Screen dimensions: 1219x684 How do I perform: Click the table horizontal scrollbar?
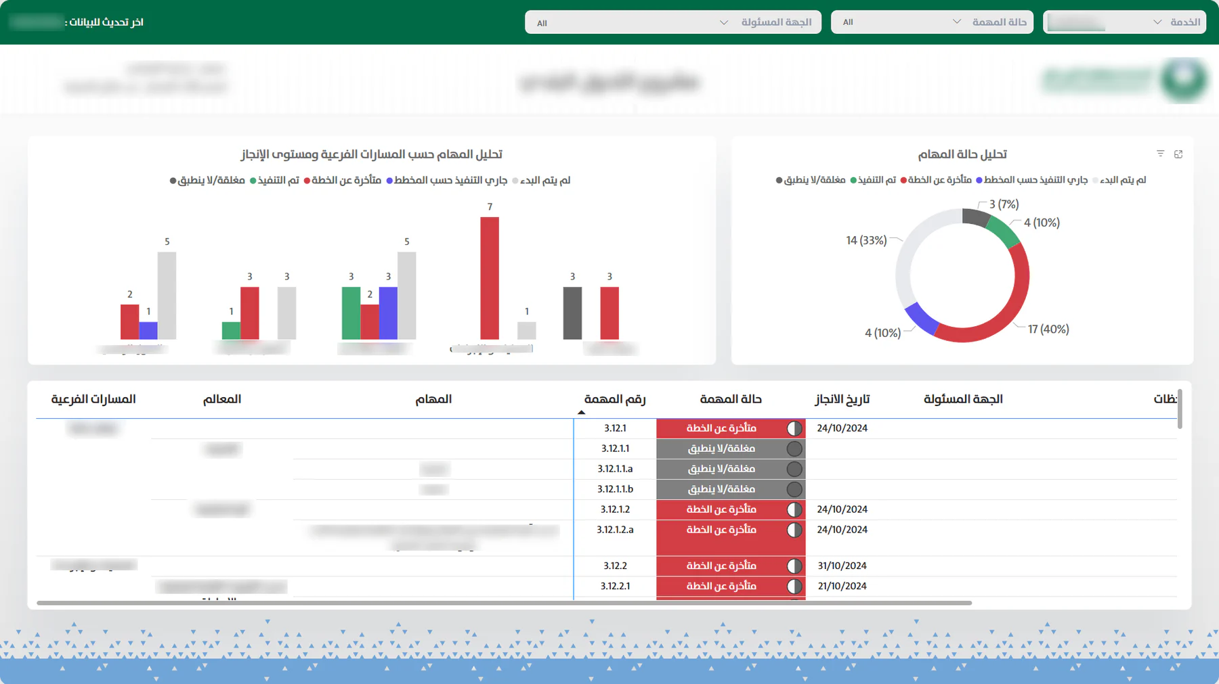click(x=505, y=602)
